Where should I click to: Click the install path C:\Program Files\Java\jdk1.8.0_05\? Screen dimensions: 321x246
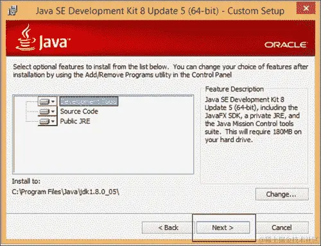(65, 192)
